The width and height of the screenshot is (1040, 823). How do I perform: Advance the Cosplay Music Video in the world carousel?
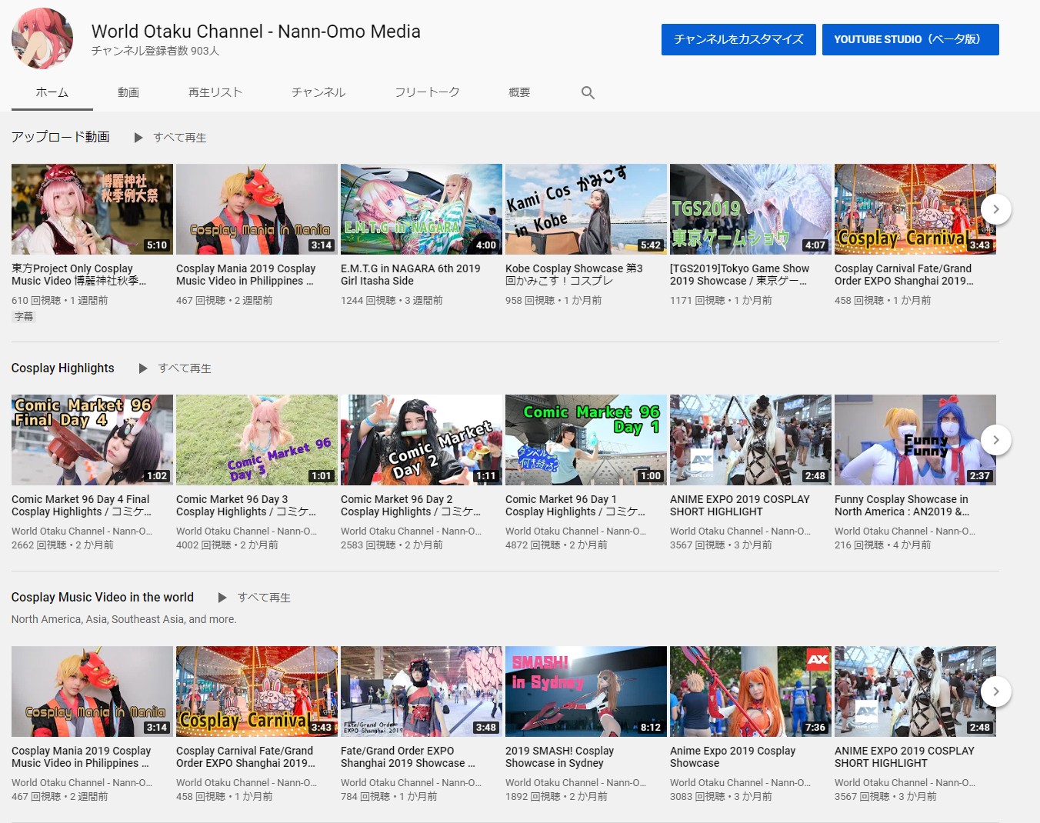996,691
